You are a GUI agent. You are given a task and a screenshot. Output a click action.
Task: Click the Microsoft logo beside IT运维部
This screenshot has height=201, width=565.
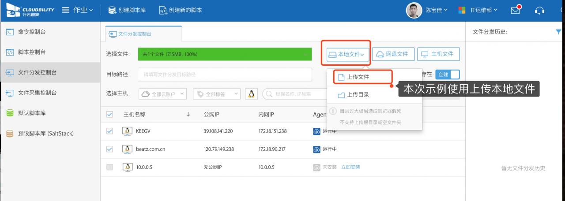click(462, 10)
